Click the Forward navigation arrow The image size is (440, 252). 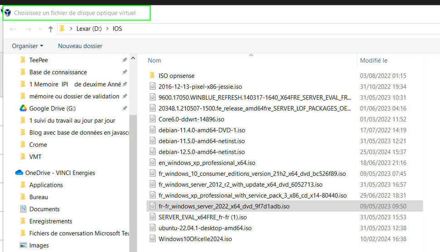(x=28, y=29)
